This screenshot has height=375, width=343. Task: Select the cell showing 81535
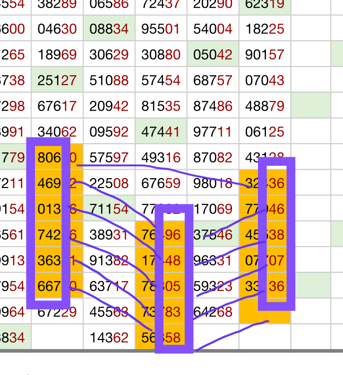tap(161, 106)
